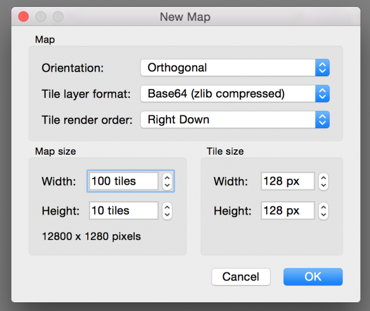Raise tile width with the up arrow
Viewport: 370px width, 311px height.
point(324,178)
